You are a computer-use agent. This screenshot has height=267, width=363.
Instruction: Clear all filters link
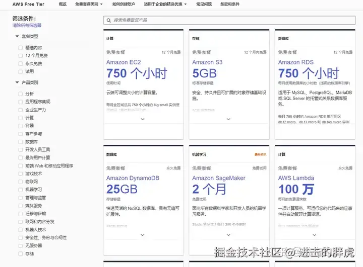coord(27,26)
